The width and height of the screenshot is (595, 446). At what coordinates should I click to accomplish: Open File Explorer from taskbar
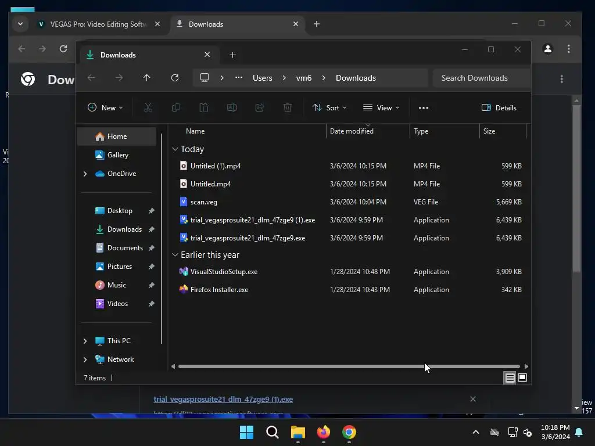[x=298, y=432]
